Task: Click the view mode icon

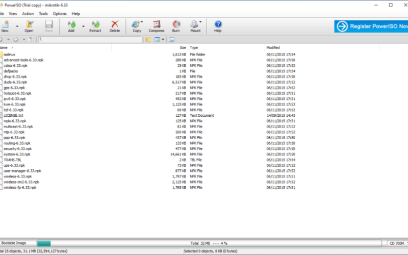Action: (x=157, y=40)
